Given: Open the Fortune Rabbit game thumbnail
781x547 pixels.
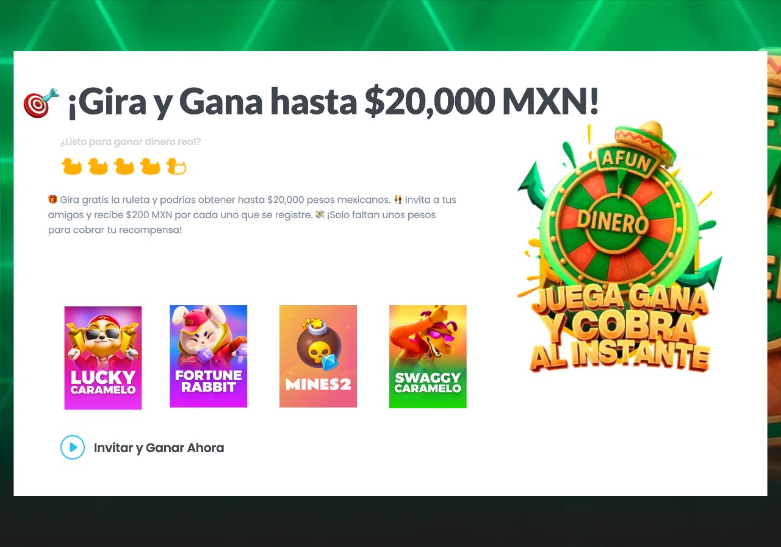Looking at the screenshot, I should pos(209,356).
